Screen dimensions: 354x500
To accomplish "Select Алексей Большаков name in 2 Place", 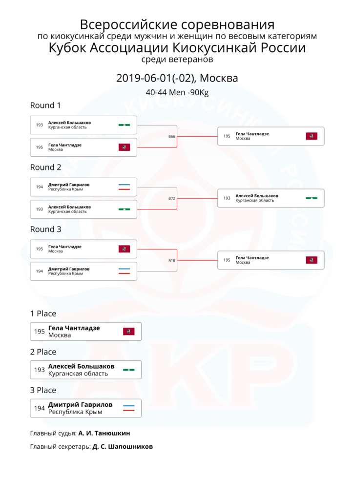I will [x=82, y=366].
